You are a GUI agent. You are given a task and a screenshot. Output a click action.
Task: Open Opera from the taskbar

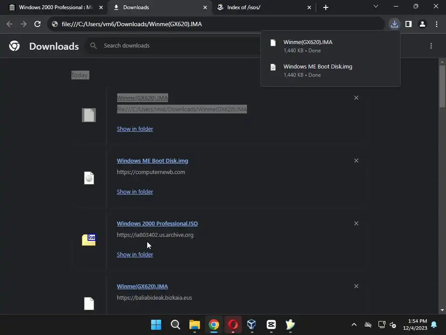click(233, 325)
